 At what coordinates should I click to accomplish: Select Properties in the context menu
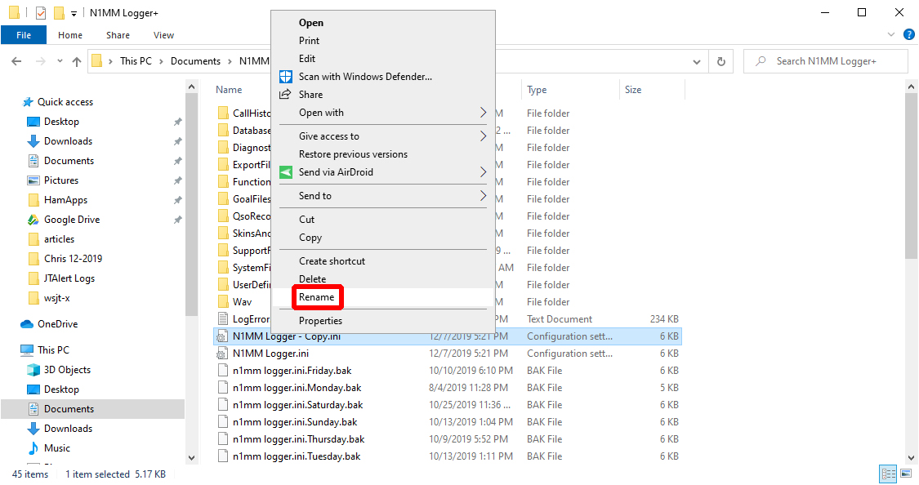320,320
